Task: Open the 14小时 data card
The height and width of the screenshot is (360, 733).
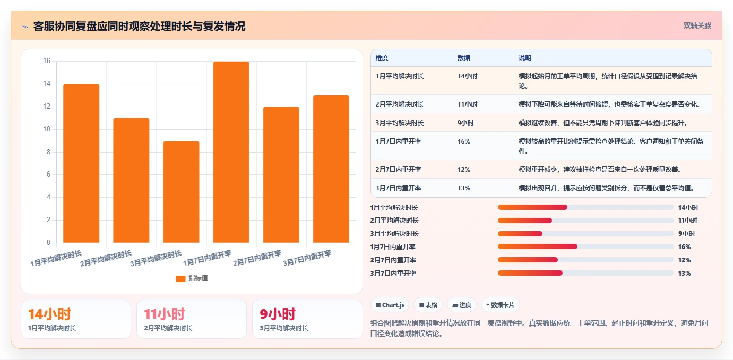Action: point(76,319)
